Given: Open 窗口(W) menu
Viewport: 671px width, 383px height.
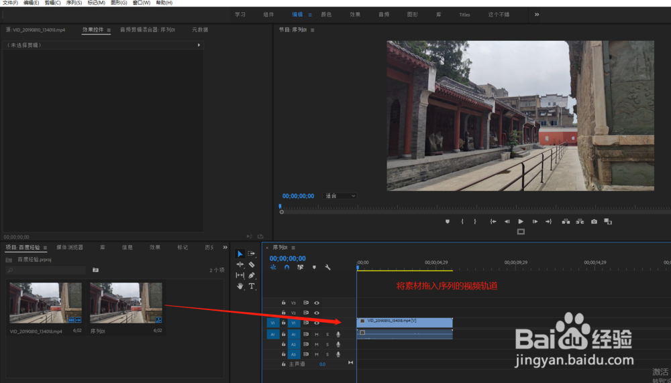Looking at the screenshot, I should pyautogui.click(x=141, y=3).
